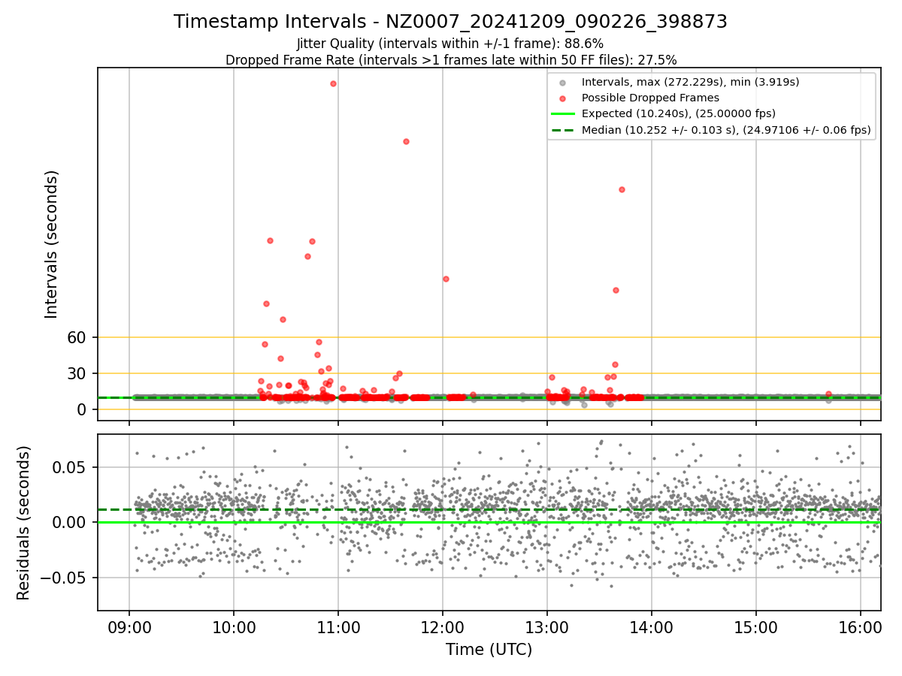Viewport: 902px width, 676px height.
Task: Click the 14:00 time tick label
Action: point(652,626)
